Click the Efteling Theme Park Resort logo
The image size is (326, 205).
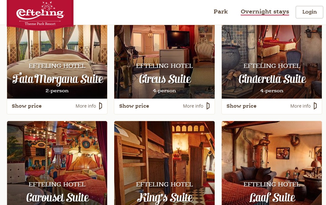point(40,14)
